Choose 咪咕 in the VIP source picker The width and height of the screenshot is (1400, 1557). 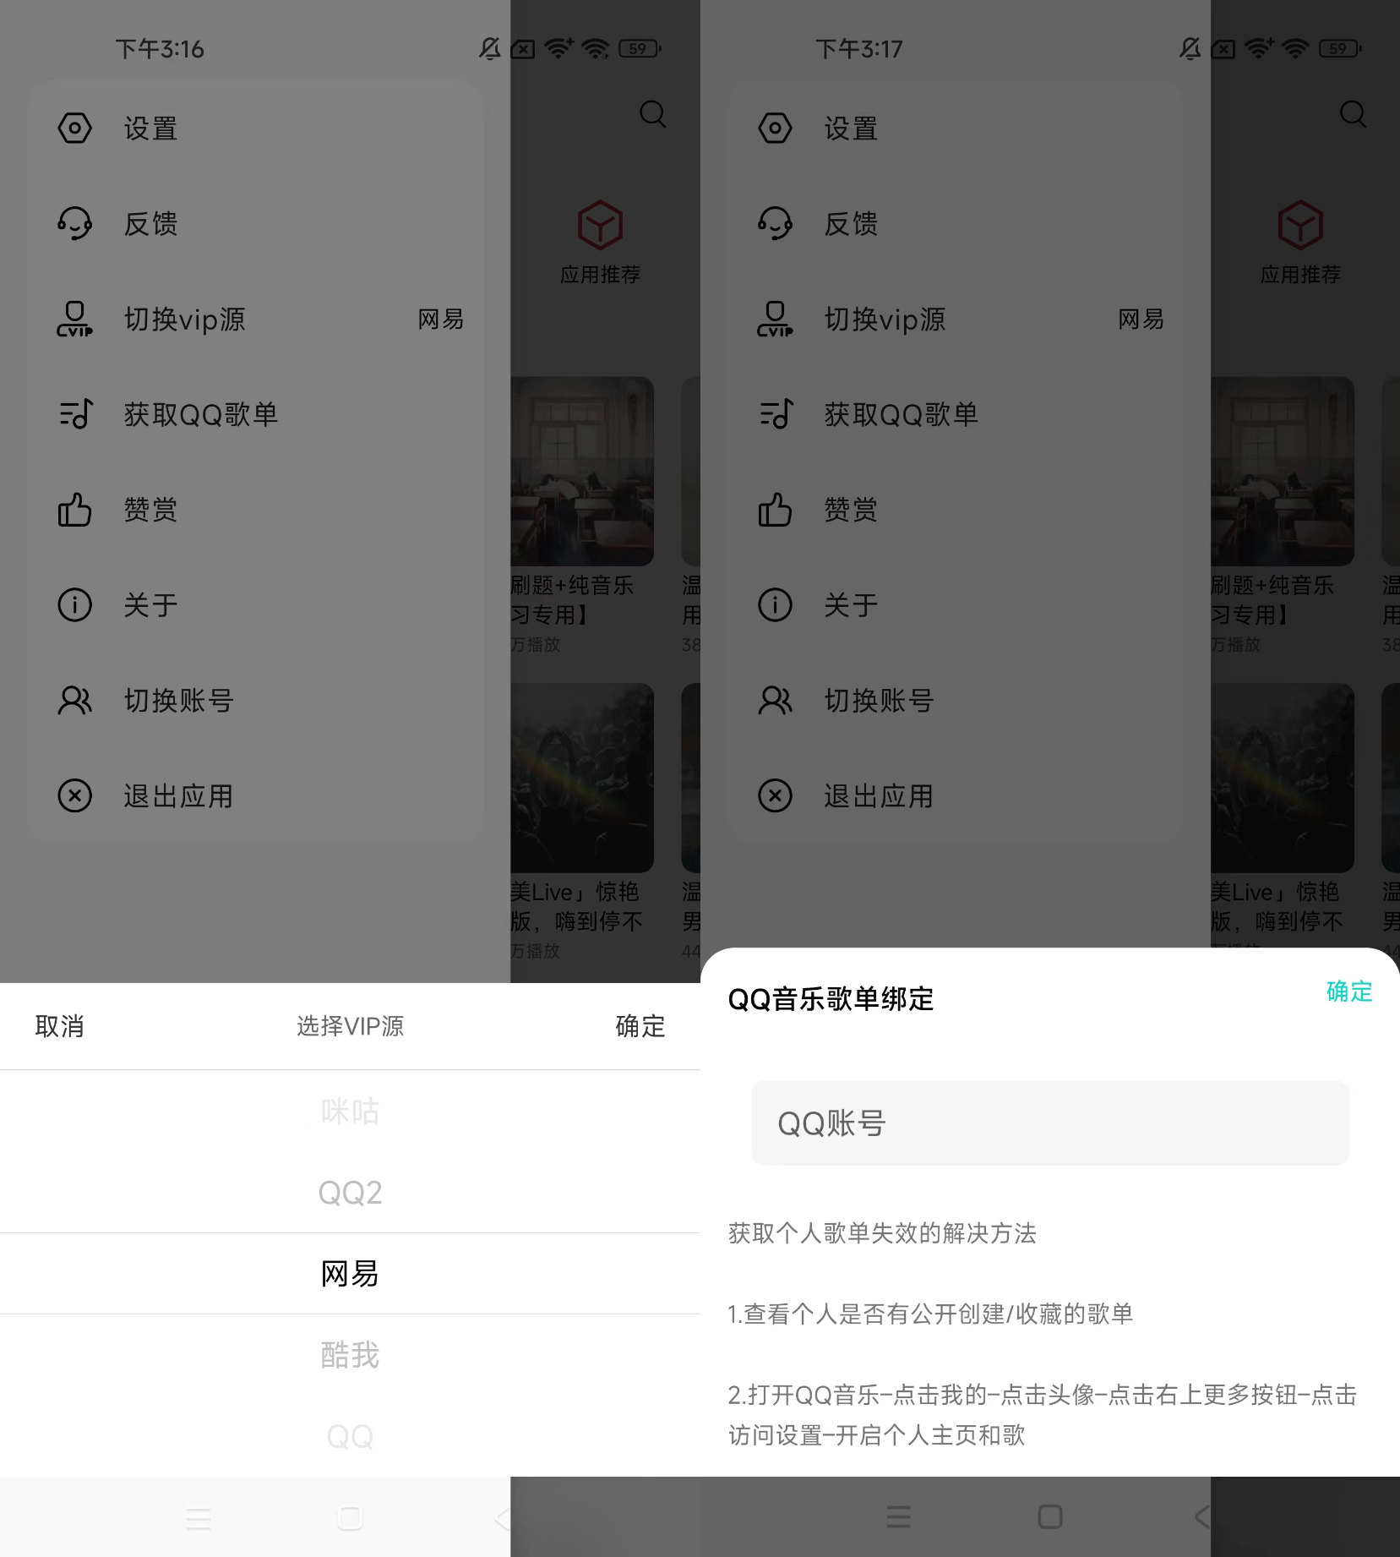tap(350, 1111)
